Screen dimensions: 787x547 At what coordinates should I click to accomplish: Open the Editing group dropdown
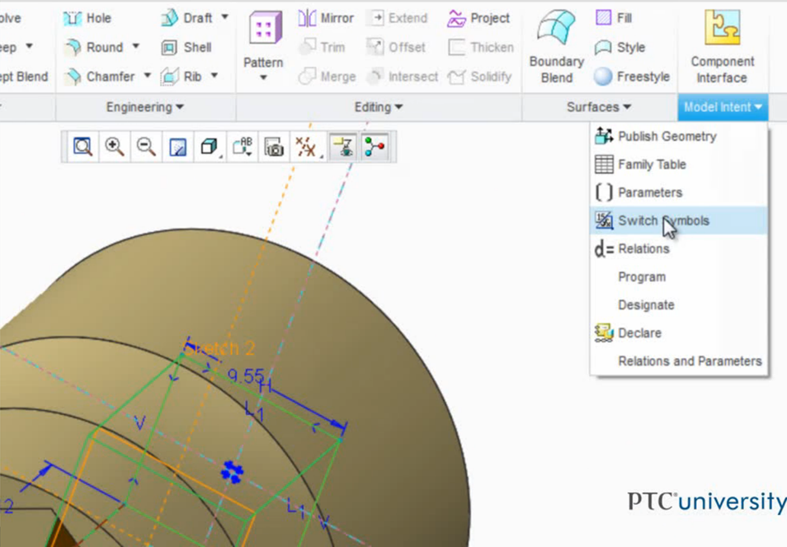(379, 107)
